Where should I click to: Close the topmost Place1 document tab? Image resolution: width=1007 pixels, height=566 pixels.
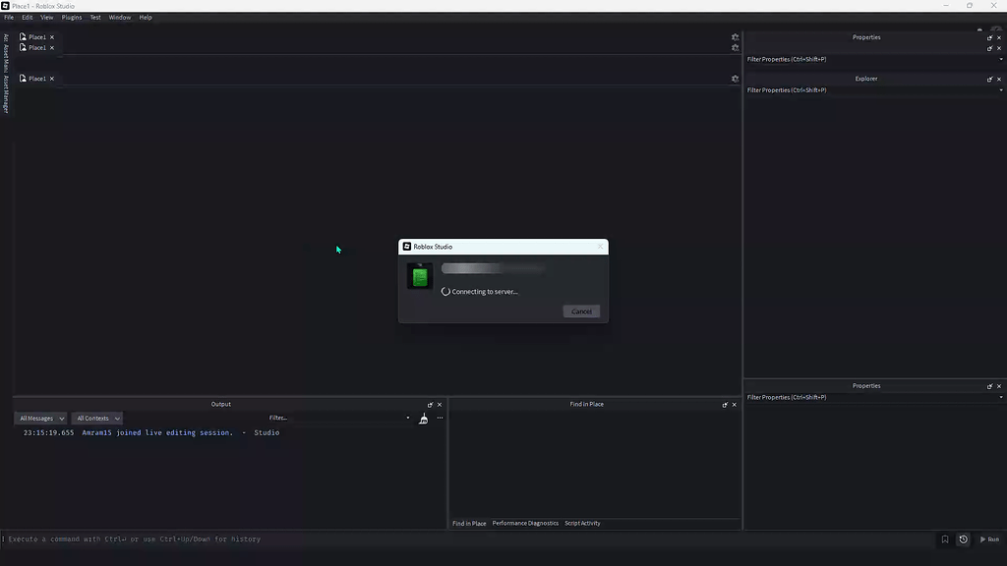point(52,37)
